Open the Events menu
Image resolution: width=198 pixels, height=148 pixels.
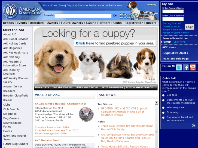coord(22,23)
